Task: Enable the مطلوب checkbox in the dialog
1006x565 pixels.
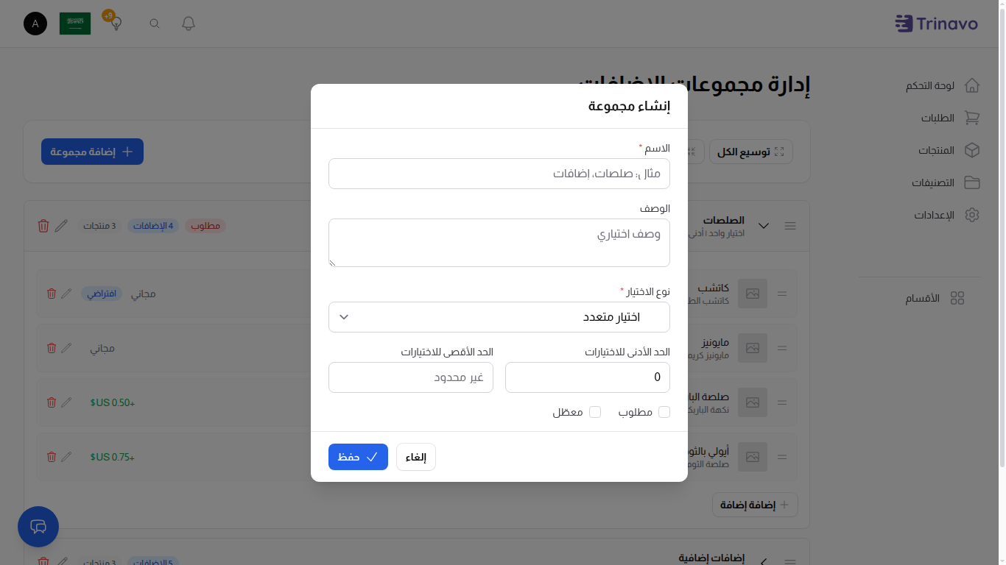Action: (664, 412)
